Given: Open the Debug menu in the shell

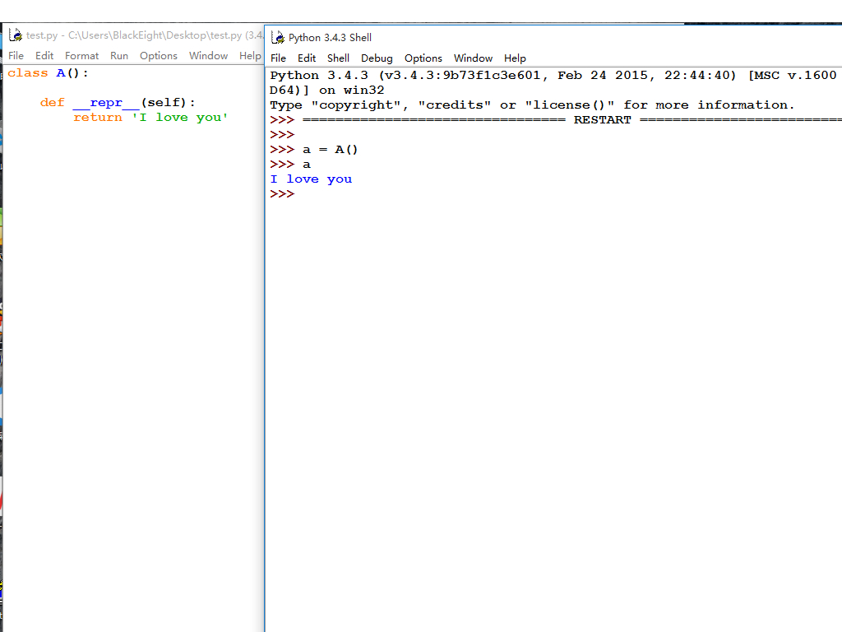Looking at the screenshot, I should pyautogui.click(x=377, y=58).
